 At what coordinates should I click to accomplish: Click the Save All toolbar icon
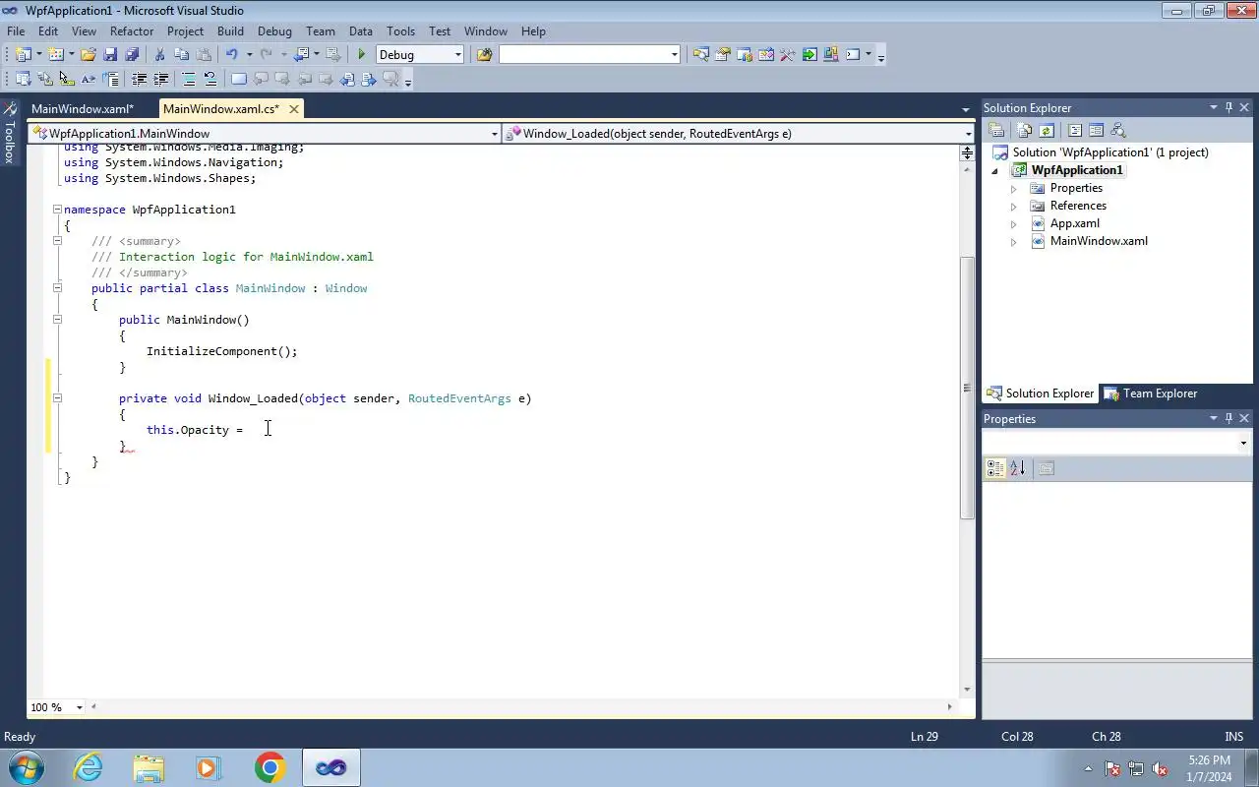pos(132,55)
